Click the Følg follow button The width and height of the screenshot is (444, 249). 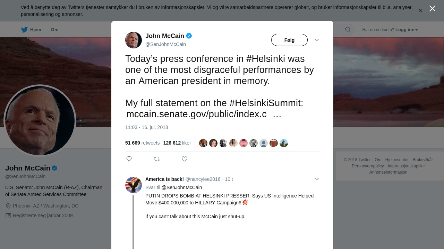click(x=289, y=40)
